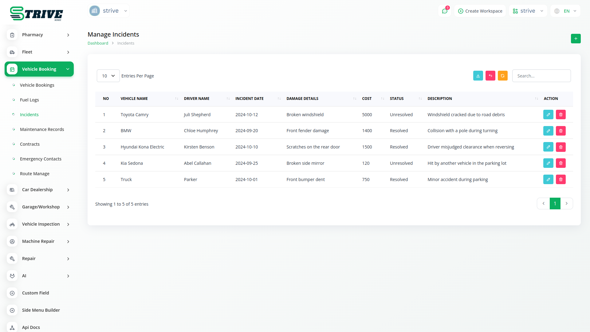The width and height of the screenshot is (590, 332).
Task: Click the Create Workspace button
Action: 480,11
